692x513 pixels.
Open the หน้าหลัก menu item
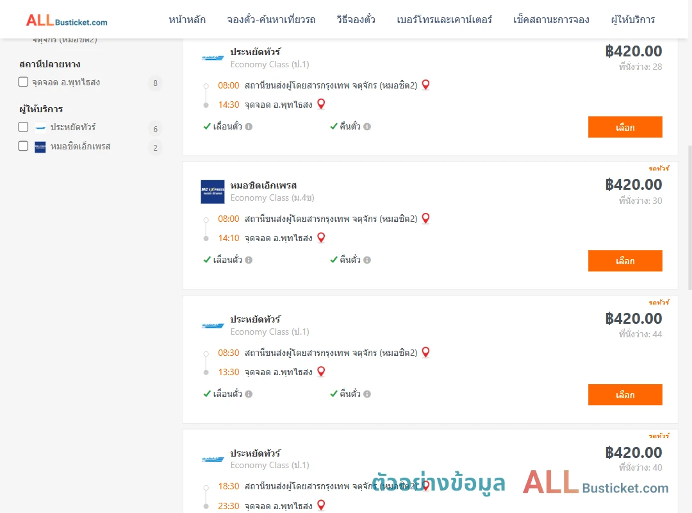coord(187,20)
